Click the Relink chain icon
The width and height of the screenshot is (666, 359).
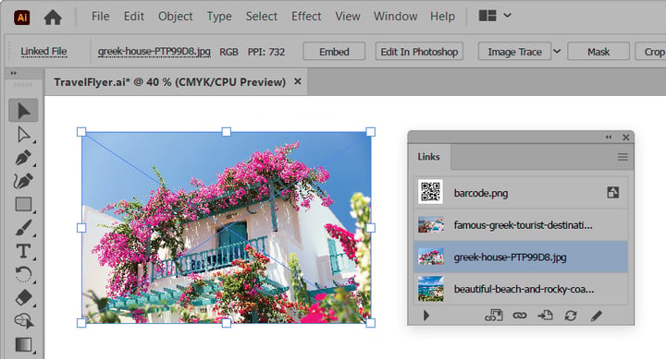click(x=520, y=316)
